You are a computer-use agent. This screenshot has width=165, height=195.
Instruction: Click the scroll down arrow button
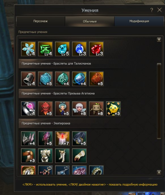(159, 172)
